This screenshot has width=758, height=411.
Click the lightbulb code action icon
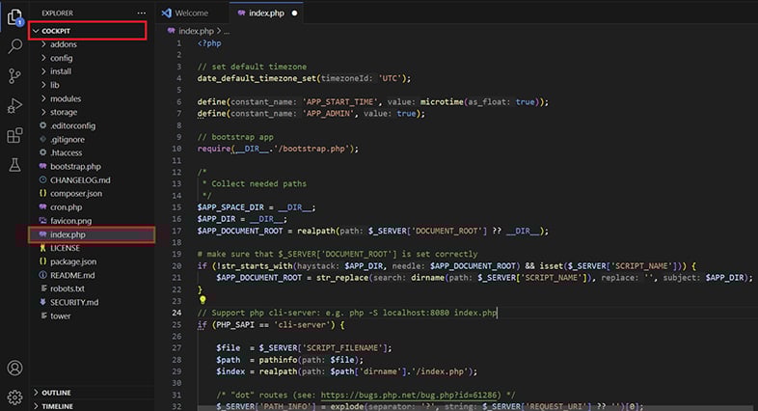(203, 300)
